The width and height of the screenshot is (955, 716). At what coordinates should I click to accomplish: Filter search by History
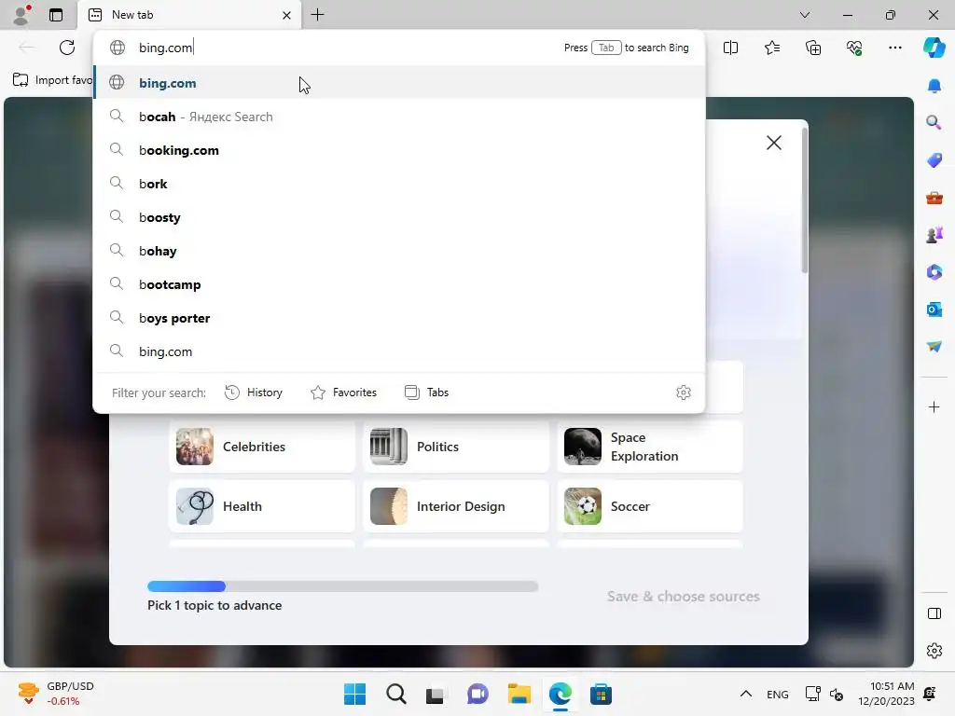coord(254,392)
